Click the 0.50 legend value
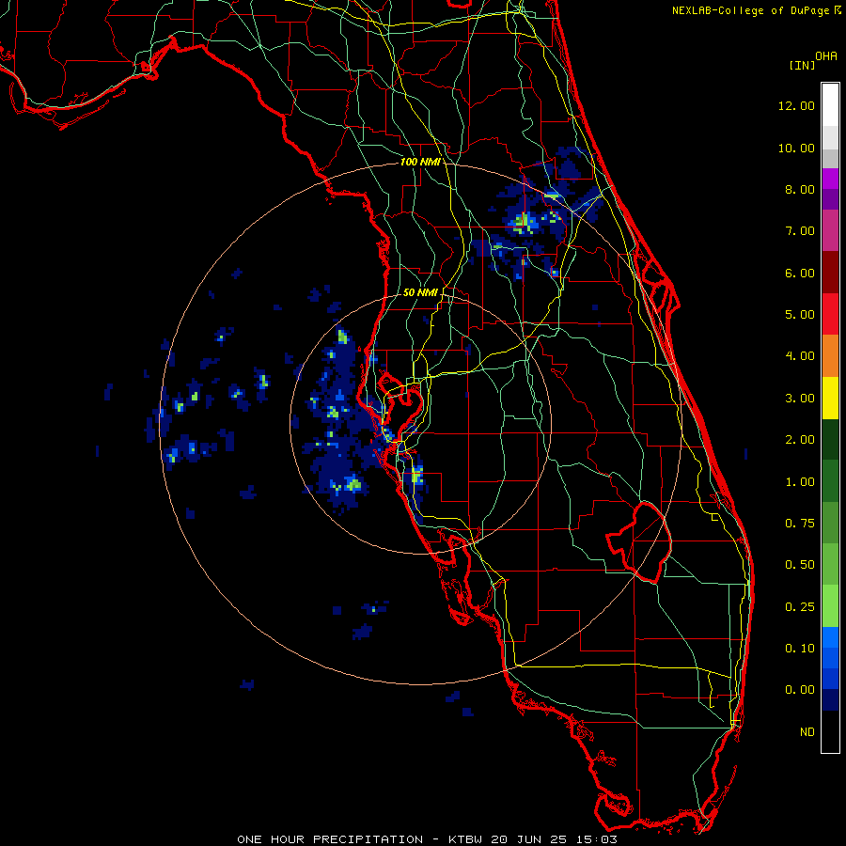This screenshot has height=846, width=846. coord(800,565)
